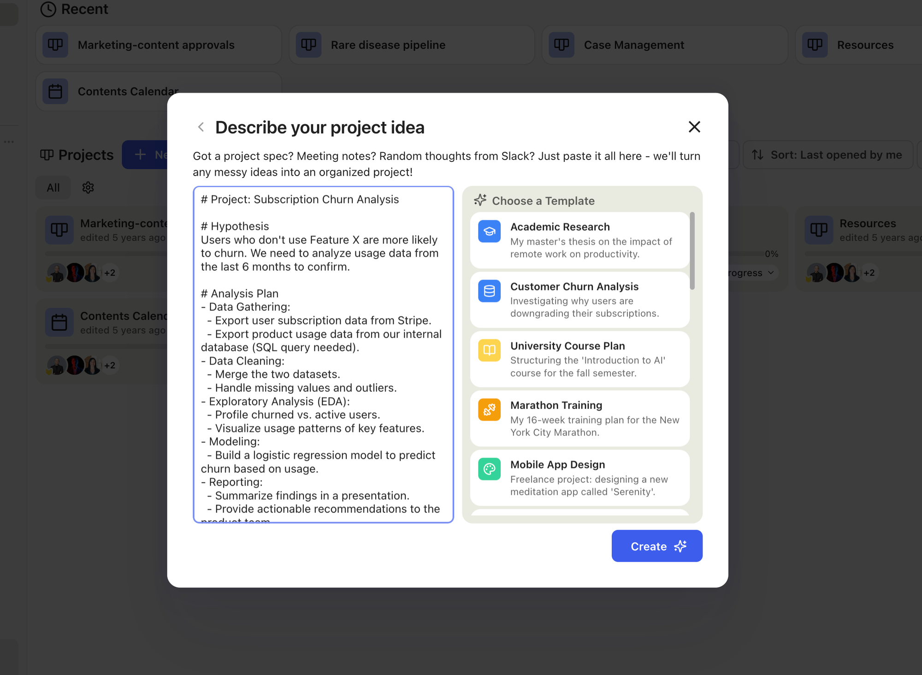Close the Describe your project idea dialog
The height and width of the screenshot is (675, 922).
pos(694,127)
